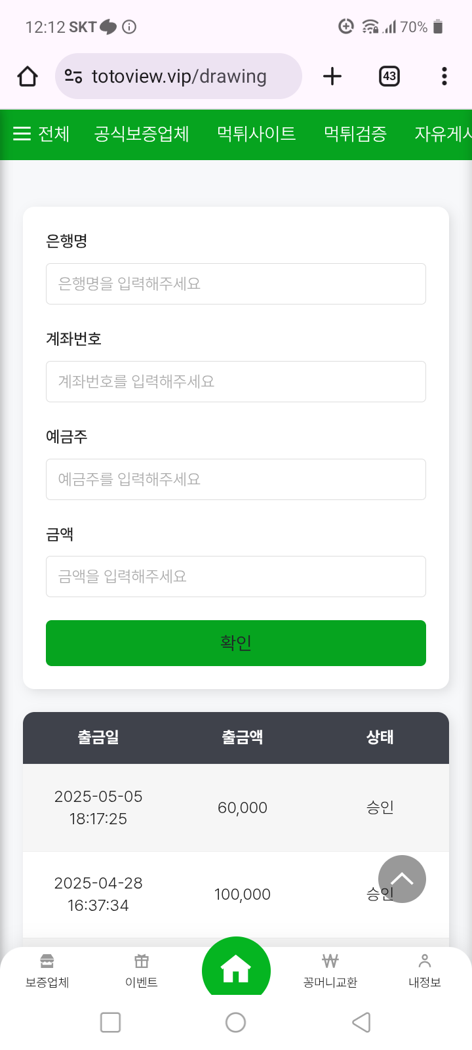Focus the 은행명 input field
This screenshot has height=1050, width=472.
pos(236,284)
